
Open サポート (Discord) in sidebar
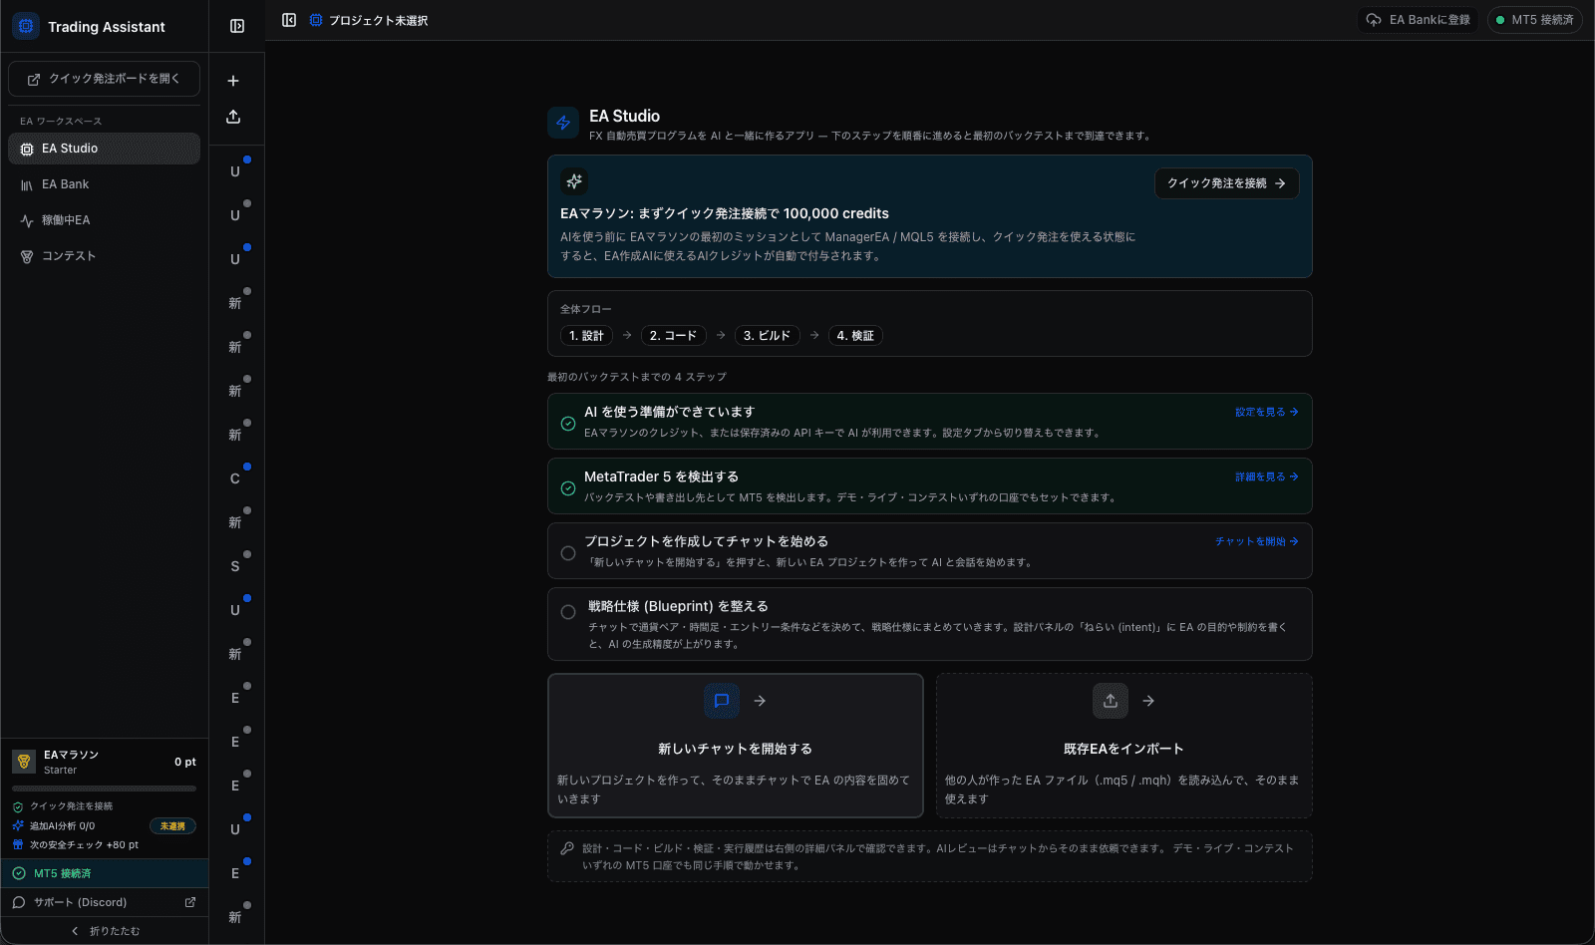point(105,902)
